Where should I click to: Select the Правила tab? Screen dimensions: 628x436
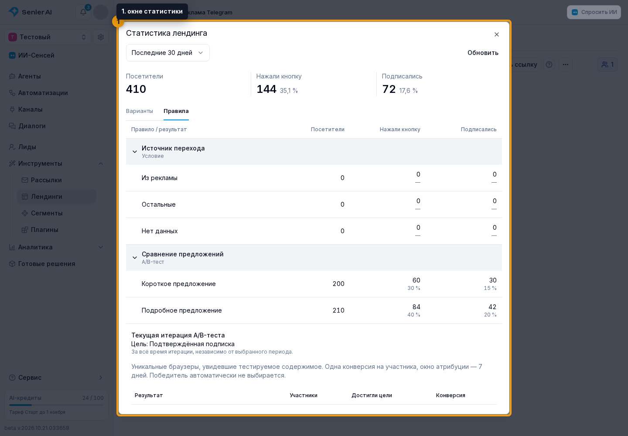coord(176,111)
